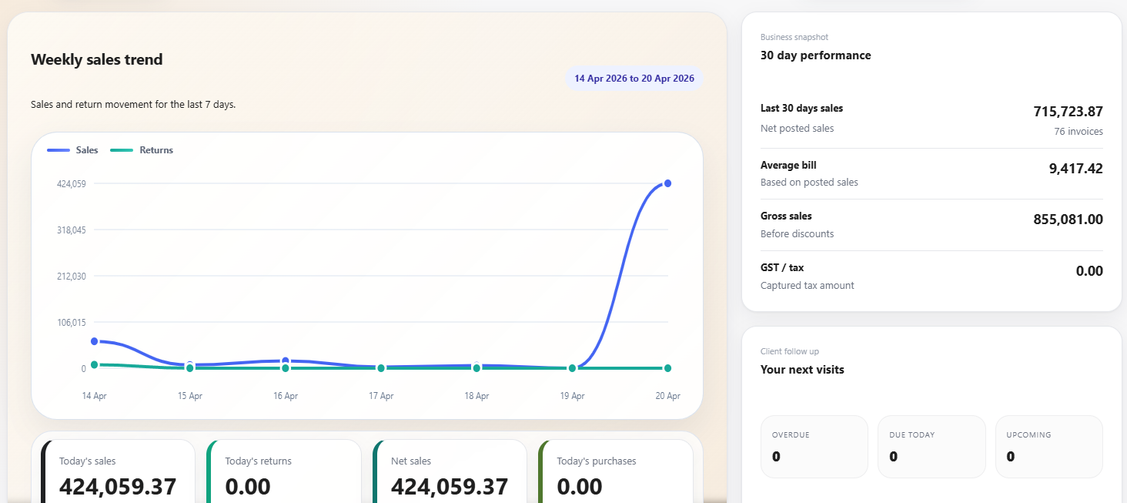1127x503 pixels.
Task: Click the Today's sales card
Action: point(118,471)
